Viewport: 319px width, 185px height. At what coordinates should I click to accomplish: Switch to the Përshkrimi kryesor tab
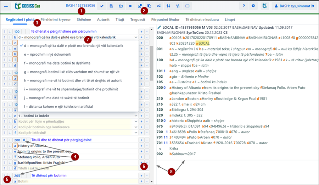[x=56, y=20]
